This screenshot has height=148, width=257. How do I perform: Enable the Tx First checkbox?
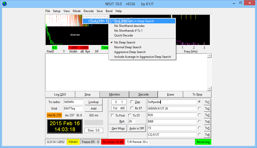click(112, 115)
